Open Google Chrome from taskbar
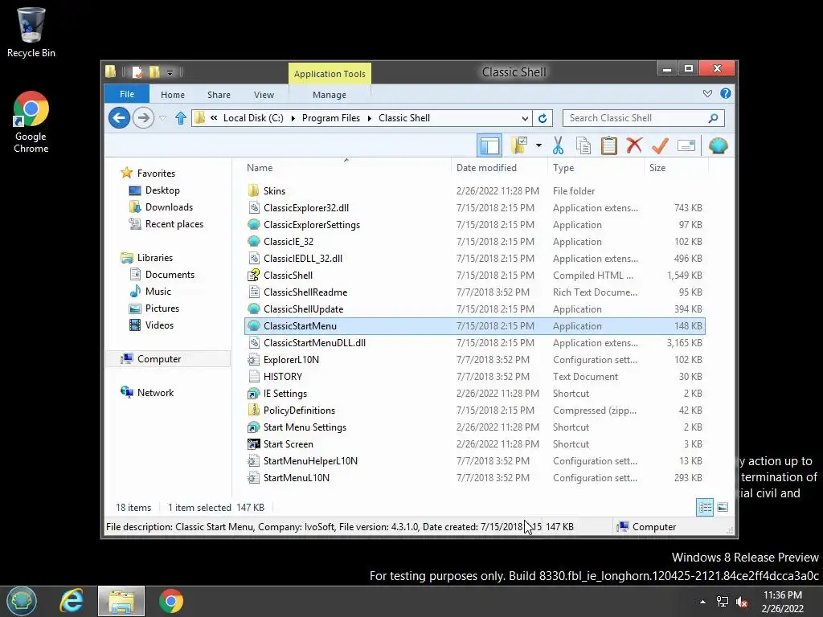Screen dimensions: 823x617 (x=171, y=601)
